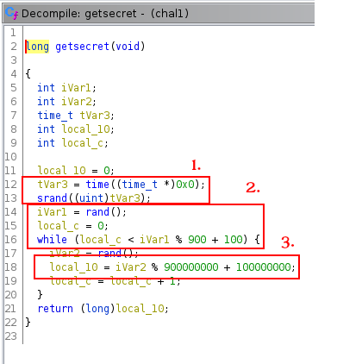The height and width of the screenshot is (364, 337).
Task: Click the while keyword on line 16
Action: click(52, 239)
